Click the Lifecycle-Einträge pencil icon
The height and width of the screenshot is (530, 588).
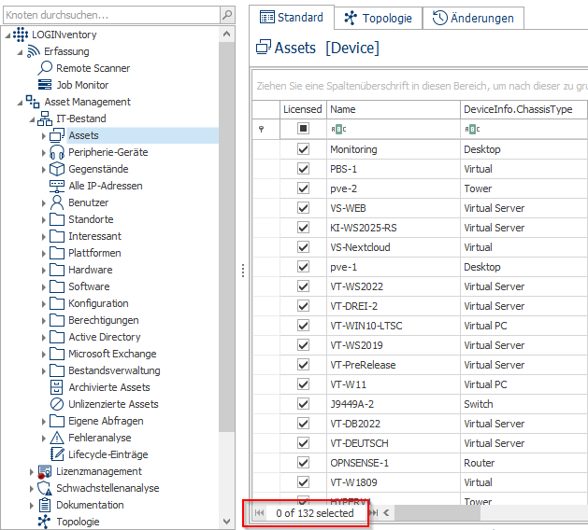click(57, 454)
